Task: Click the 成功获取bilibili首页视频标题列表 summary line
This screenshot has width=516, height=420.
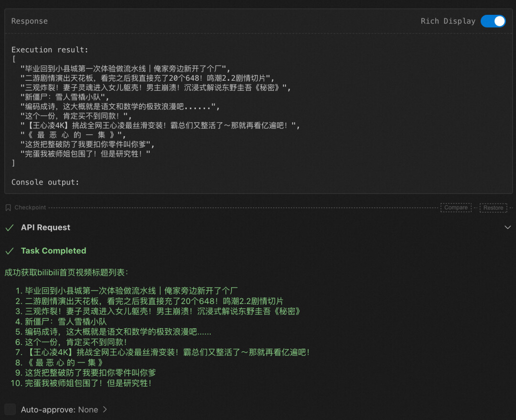Action: [66, 272]
